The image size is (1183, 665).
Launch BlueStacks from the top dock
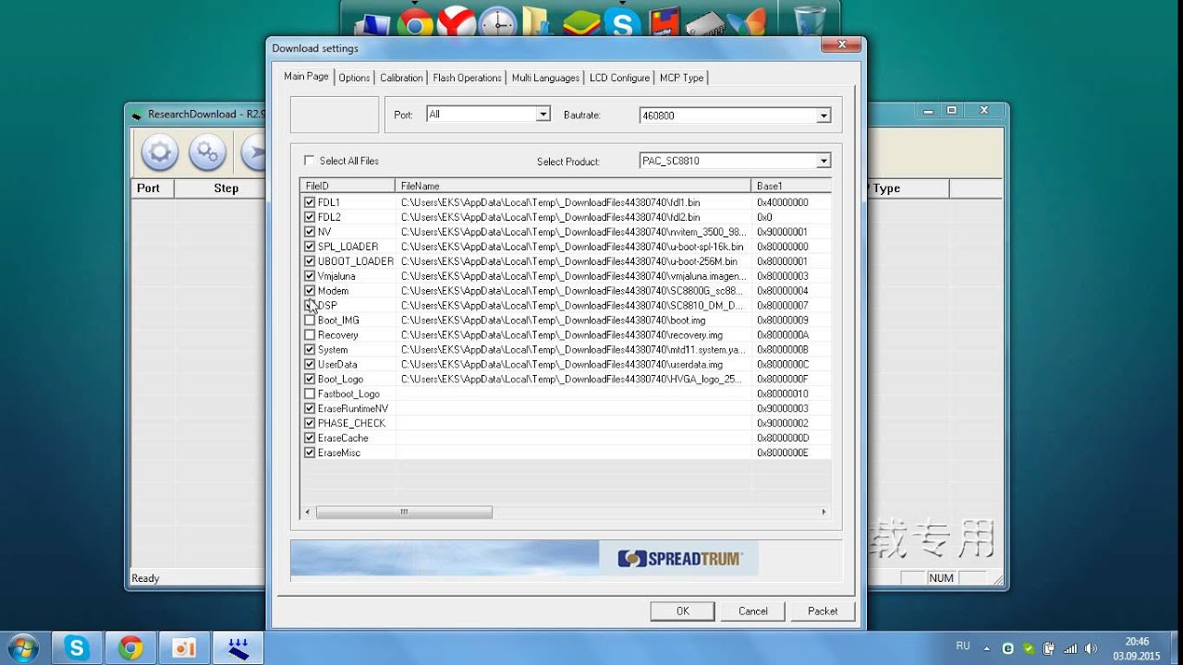581,22
